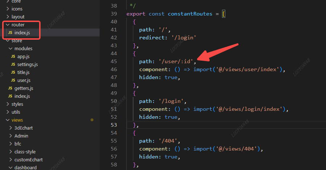Expand the layout folder
Image resolution: width=326 pixels, height=170 pixels.
pyautogui.click(x=8, y=17)
